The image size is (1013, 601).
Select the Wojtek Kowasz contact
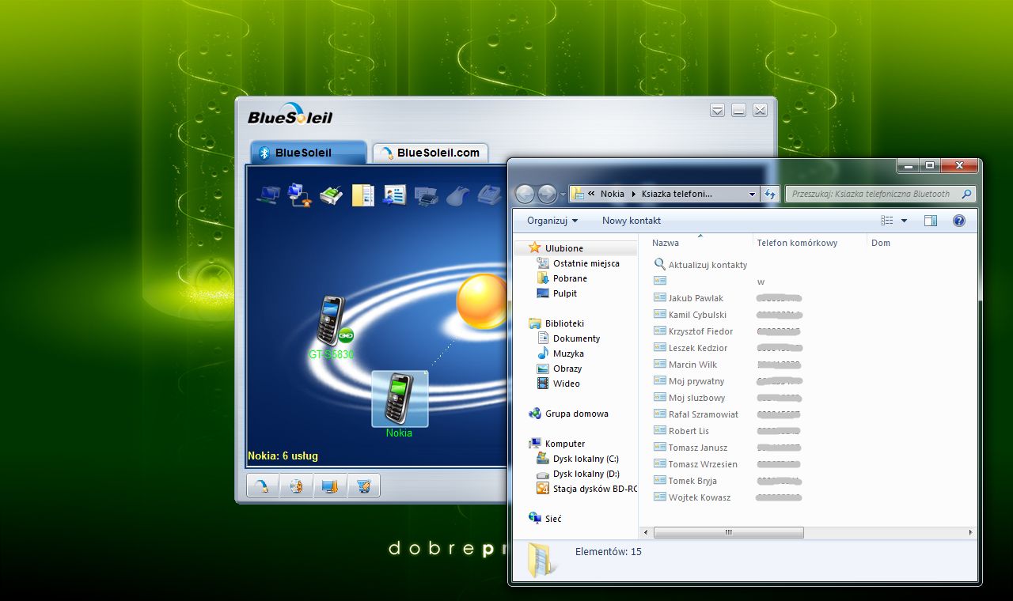[699, 497]
